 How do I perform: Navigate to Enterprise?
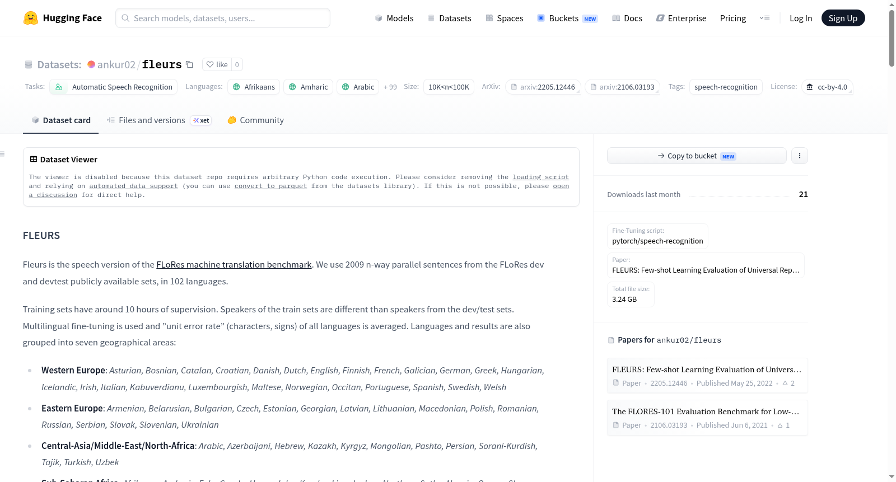(681, 18)
